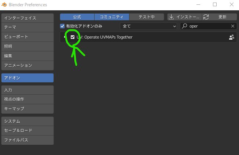Click the Blender logo in title bar
Screen dimensions: 239x155
pyautogui.click(x=4, y=4)
